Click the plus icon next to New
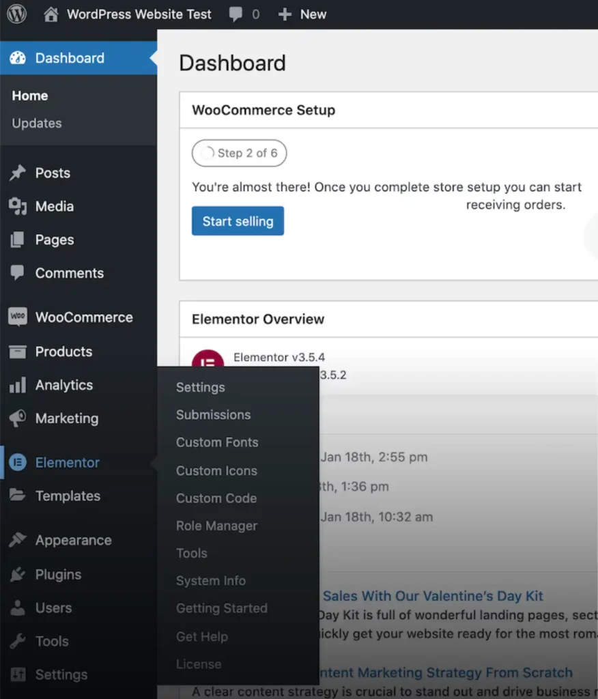Screen dimensions: 598x699 tap(285, 15)
